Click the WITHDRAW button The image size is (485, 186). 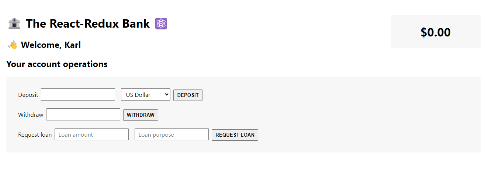point(141,115)
